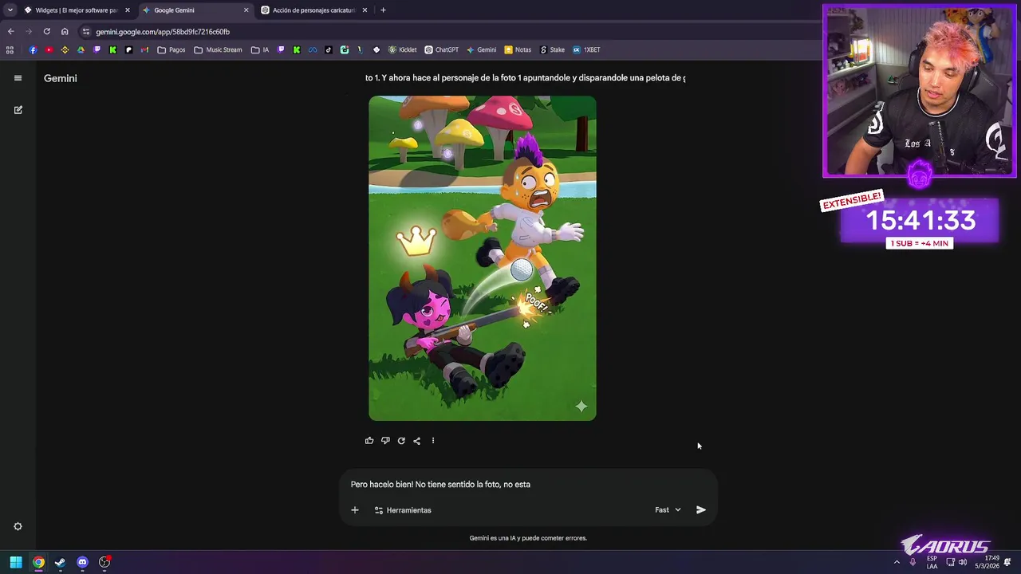Screen dimensions: 1021x574
Task: Open the Pagos bookmarks folder
Action: [171, 49]
